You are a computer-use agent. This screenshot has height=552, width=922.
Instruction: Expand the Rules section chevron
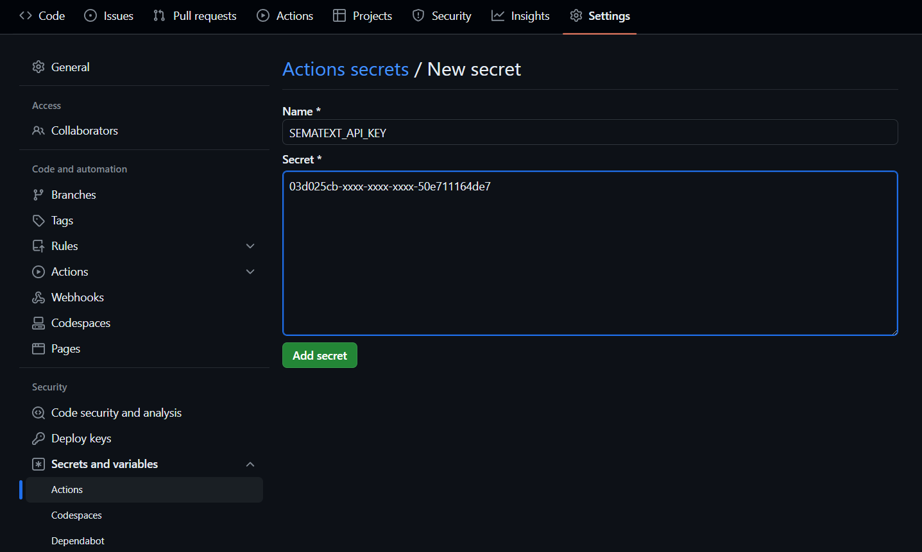pyautogui.click(x=250, y=246)
